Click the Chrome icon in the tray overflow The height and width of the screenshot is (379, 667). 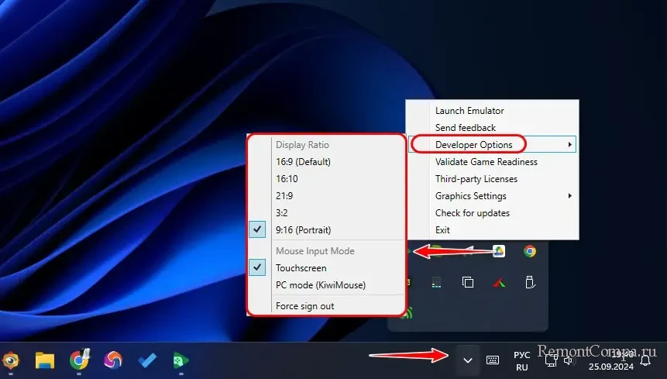tap(530, 250)
